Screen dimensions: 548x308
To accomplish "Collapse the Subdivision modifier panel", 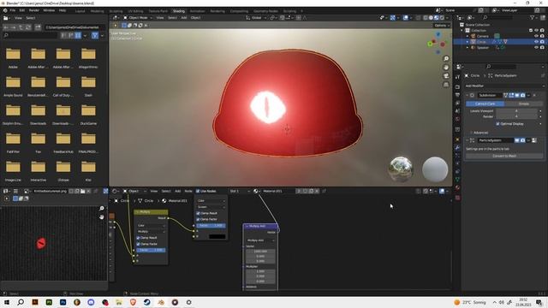I will pyautogui.click(x=468, y=95).
